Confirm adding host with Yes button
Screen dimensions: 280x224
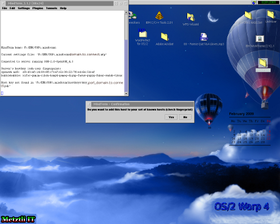click(x=171, y=117)
